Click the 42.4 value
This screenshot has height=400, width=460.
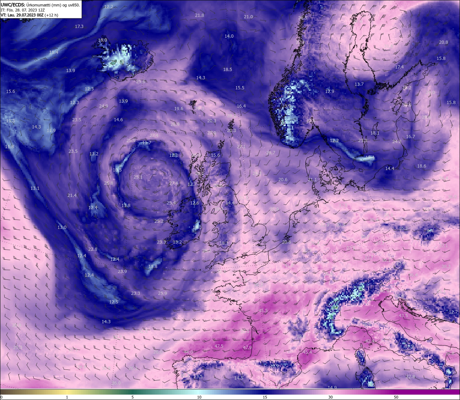370,341
